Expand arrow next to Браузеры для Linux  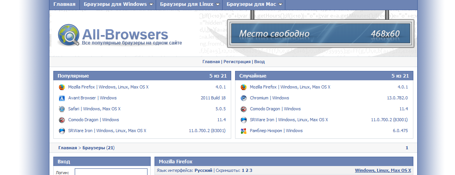coord(217,5)
